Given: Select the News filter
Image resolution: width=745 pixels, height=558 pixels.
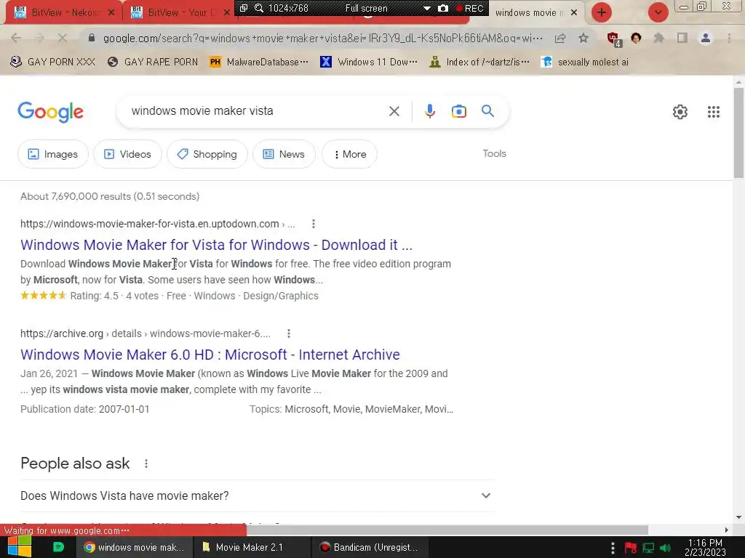Looking at the screenshot, I should click(284, 154).
